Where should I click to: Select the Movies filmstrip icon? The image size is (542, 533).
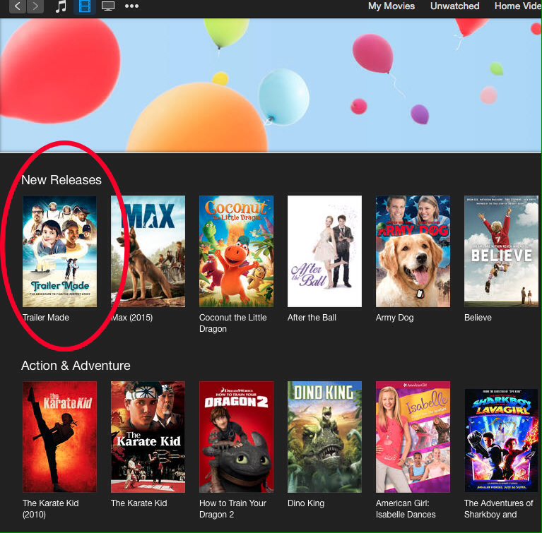(85, 6)
